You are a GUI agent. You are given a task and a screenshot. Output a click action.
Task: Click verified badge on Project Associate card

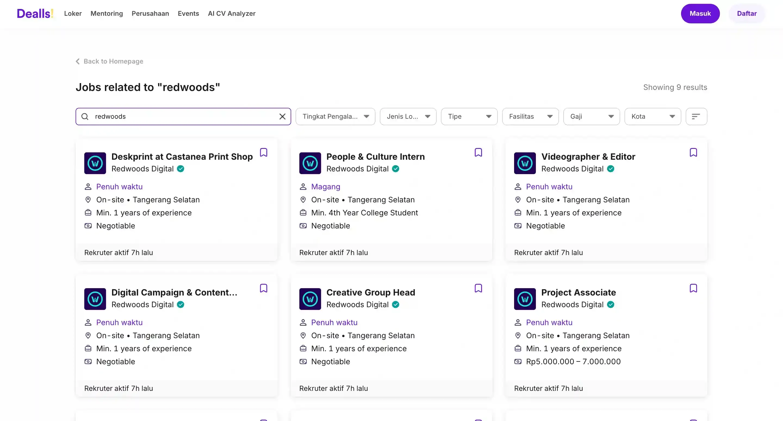(x=610, y=304)
